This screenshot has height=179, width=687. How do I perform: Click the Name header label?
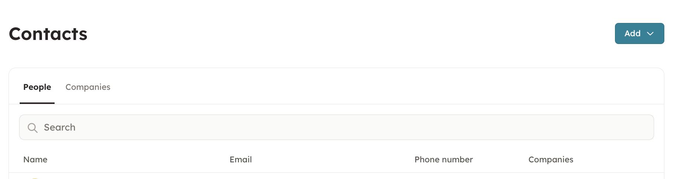pos(35,160)
